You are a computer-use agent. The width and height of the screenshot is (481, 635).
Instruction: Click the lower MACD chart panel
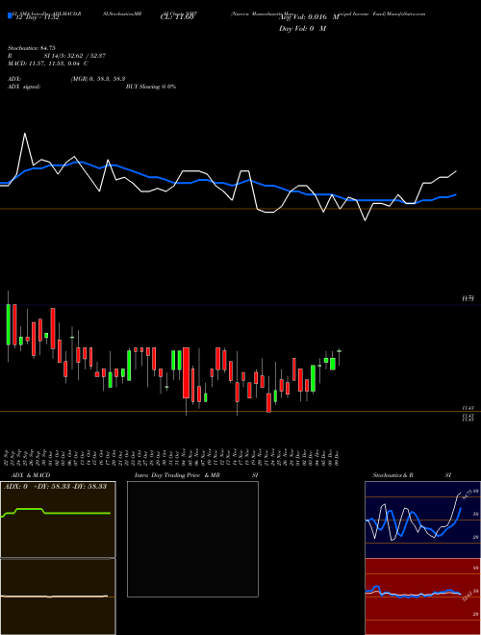(58, 597)
